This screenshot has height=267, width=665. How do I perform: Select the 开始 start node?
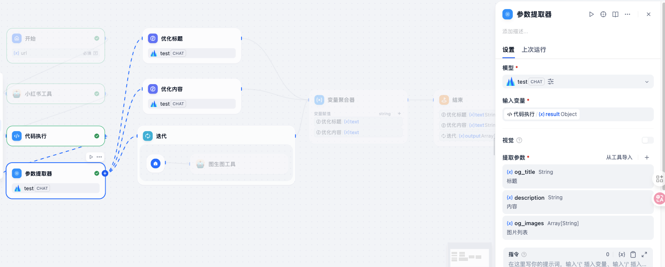56,46
